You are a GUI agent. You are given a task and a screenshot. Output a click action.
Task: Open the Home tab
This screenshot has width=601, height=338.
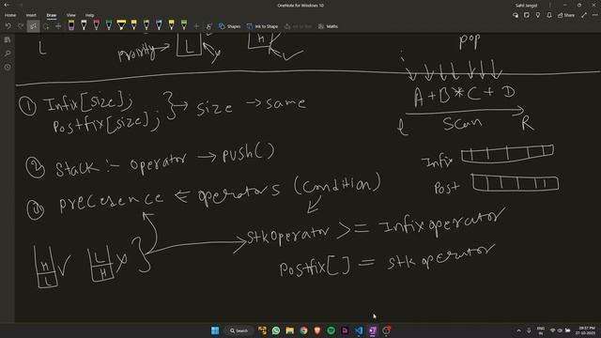(10, 15)
